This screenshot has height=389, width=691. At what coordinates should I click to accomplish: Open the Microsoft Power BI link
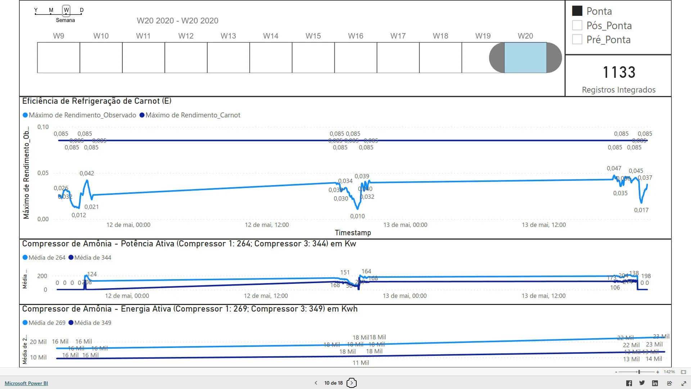(x=26, y=383)
